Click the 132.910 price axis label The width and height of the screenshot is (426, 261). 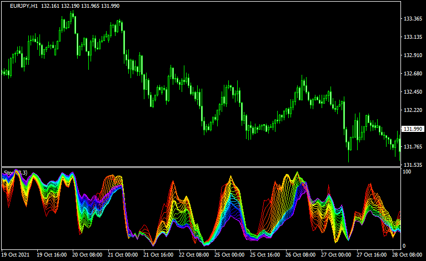412,55
